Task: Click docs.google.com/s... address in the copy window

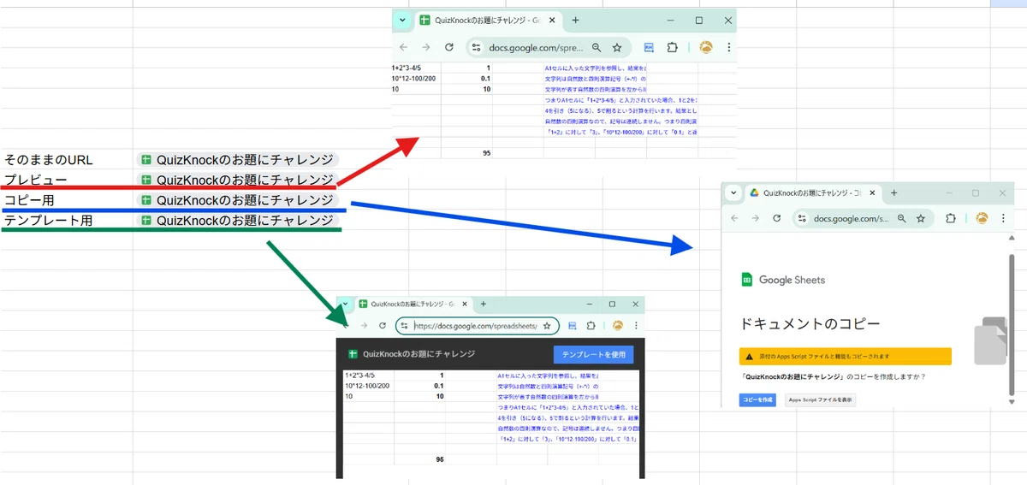Action: pos(852,219)
